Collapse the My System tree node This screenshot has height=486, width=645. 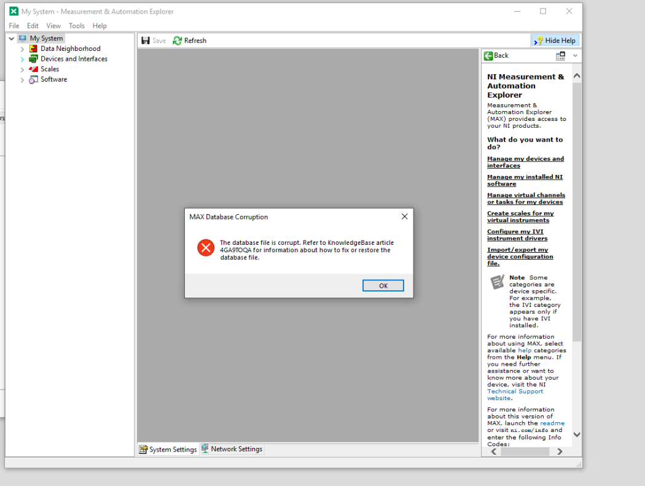tap(12, 39)
